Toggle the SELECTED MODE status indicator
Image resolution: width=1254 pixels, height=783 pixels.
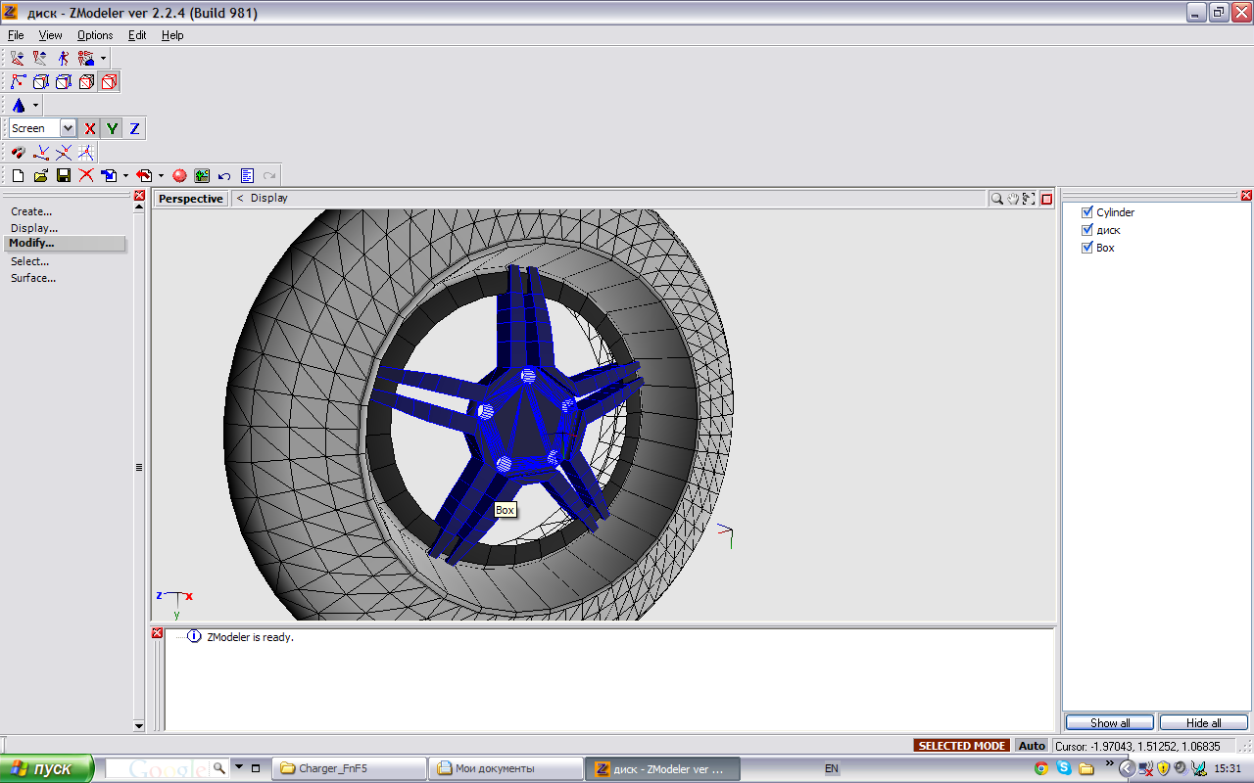coord(962,746)
